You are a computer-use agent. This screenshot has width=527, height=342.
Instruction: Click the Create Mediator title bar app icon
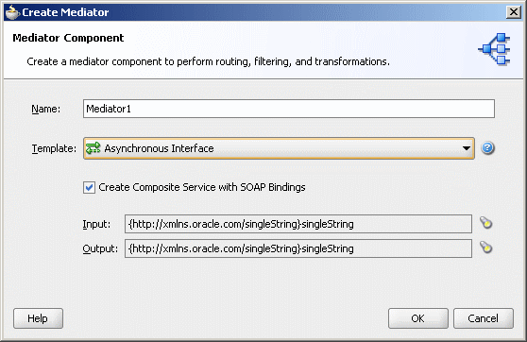tap(12, 12)
